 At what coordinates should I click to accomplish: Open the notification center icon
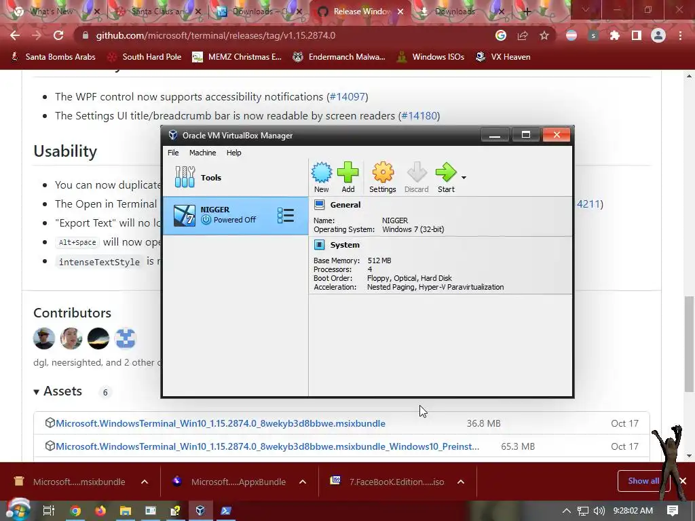pos(673,511)
